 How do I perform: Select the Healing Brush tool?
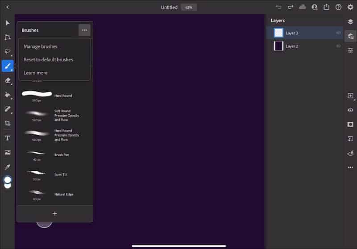[x=8, y=109]
